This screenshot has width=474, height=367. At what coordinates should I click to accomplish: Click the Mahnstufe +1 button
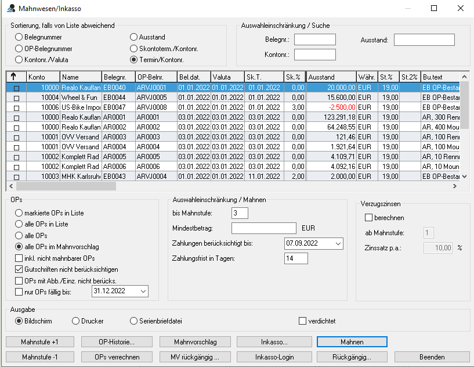point(40,342)
